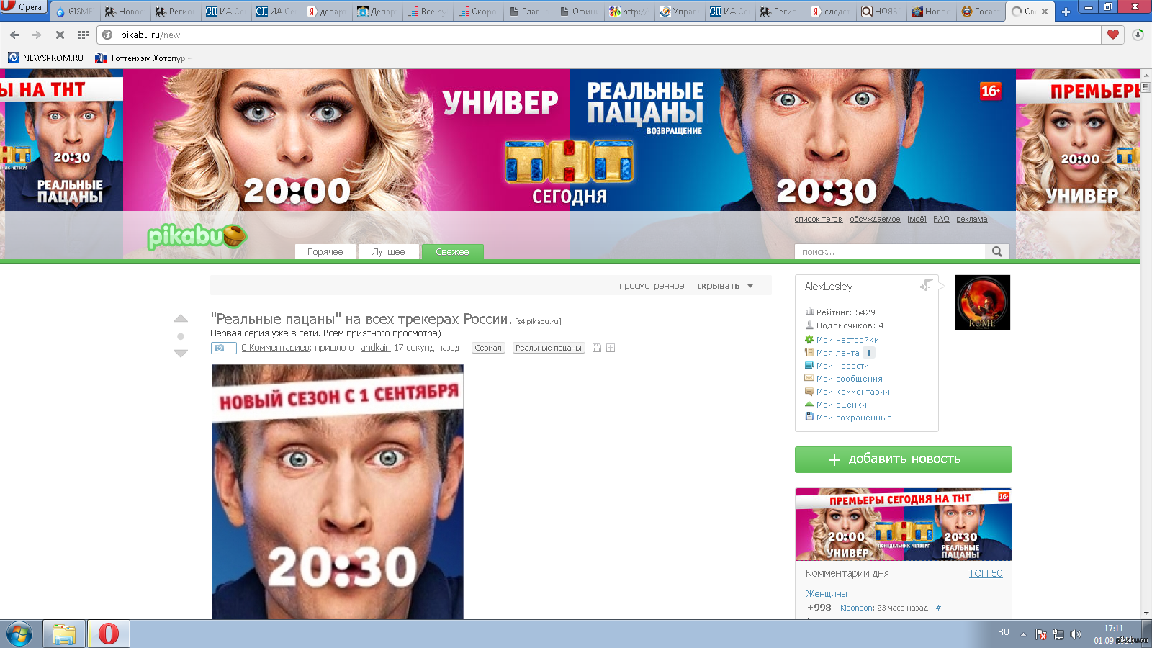Open the '0 Комментариев' link
The height and width of the screenshot is (648, 1152).
coord(275,348)
